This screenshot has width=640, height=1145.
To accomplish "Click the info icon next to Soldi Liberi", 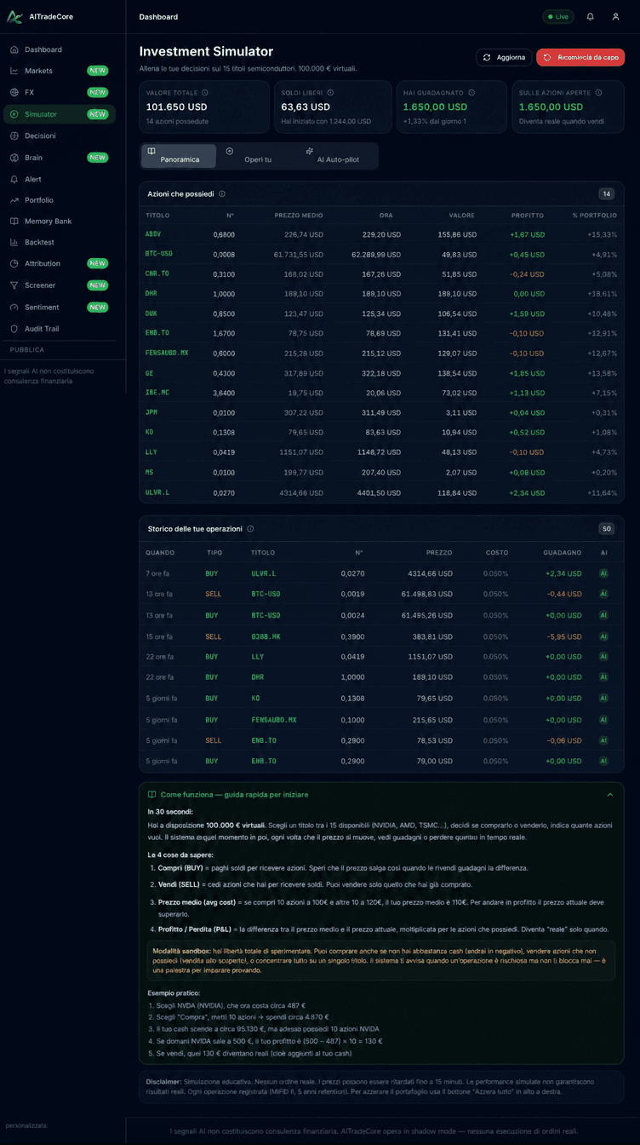I will click(330, 92).
